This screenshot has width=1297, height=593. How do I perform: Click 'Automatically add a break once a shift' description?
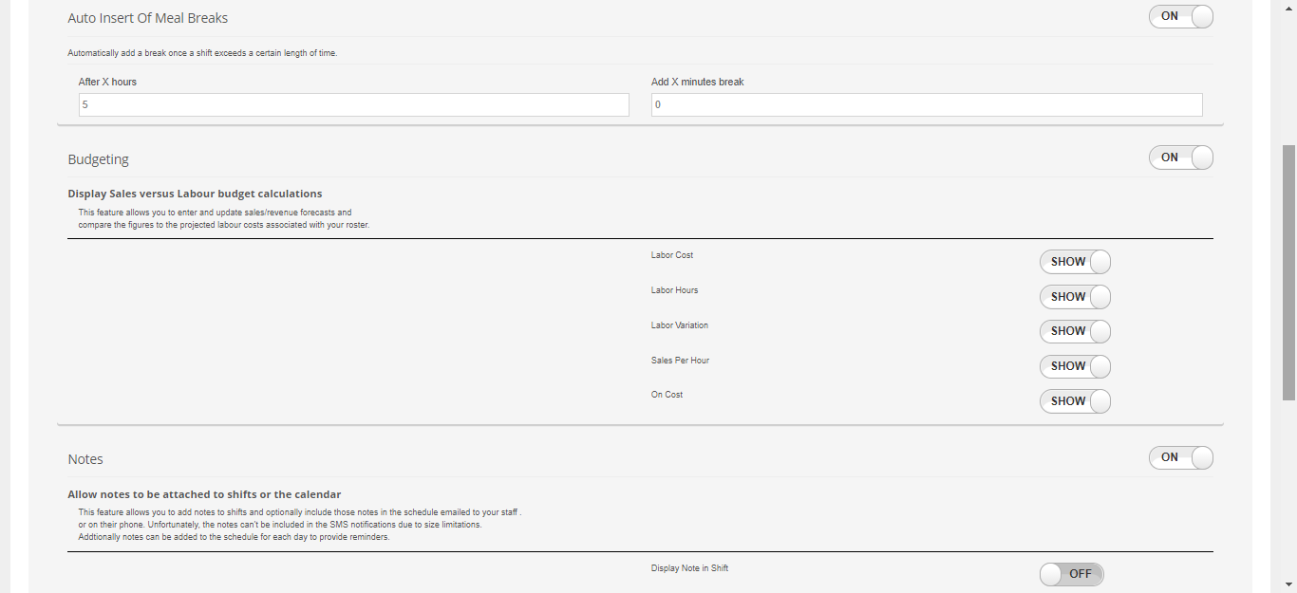click(x=202, y=53)
